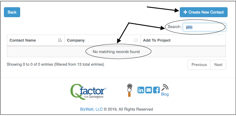This screenshot has width=236, height=116.
Task: Open the BizWatt, LLC link
Action: tap(91, 109)
